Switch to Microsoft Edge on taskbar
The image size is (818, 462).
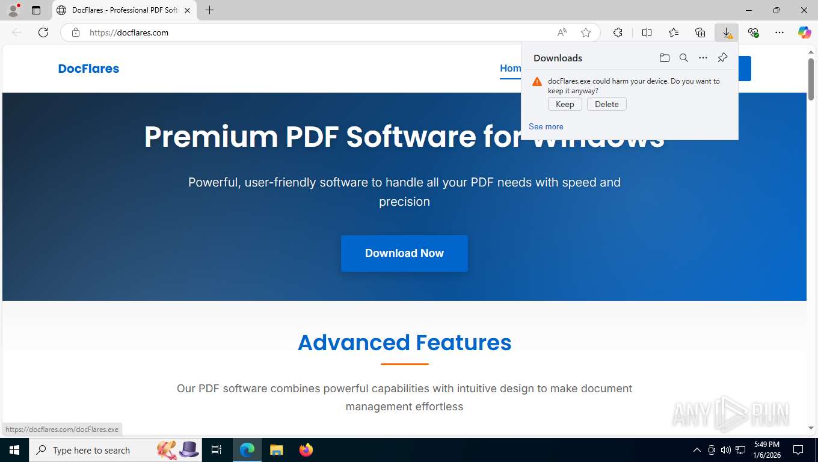[247, 450]
